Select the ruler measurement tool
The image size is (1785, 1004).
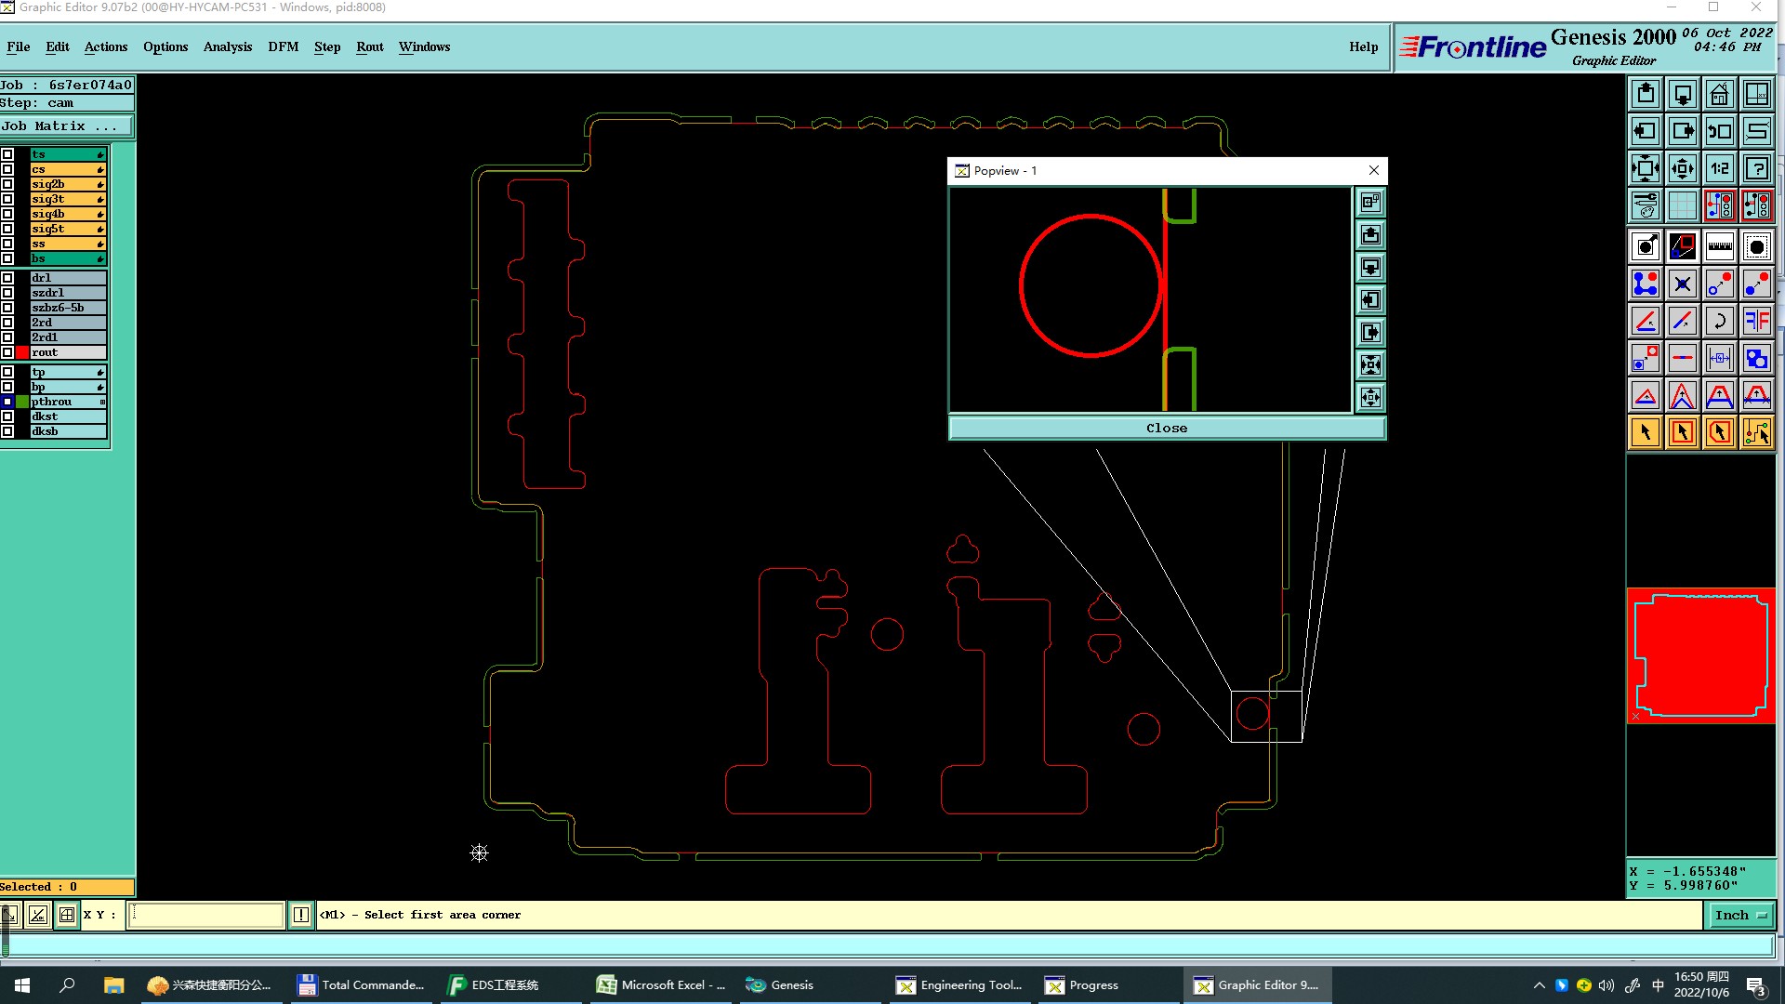(1719, 246)
